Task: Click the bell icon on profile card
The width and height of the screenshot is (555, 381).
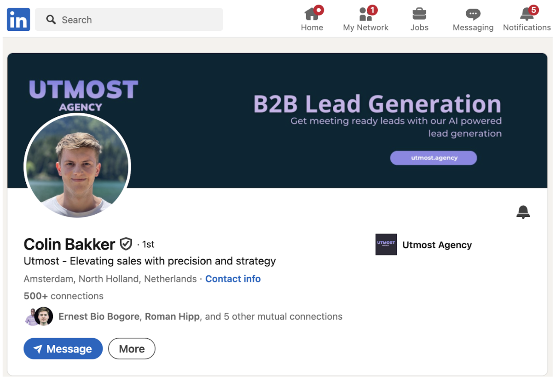Action: 523,212
